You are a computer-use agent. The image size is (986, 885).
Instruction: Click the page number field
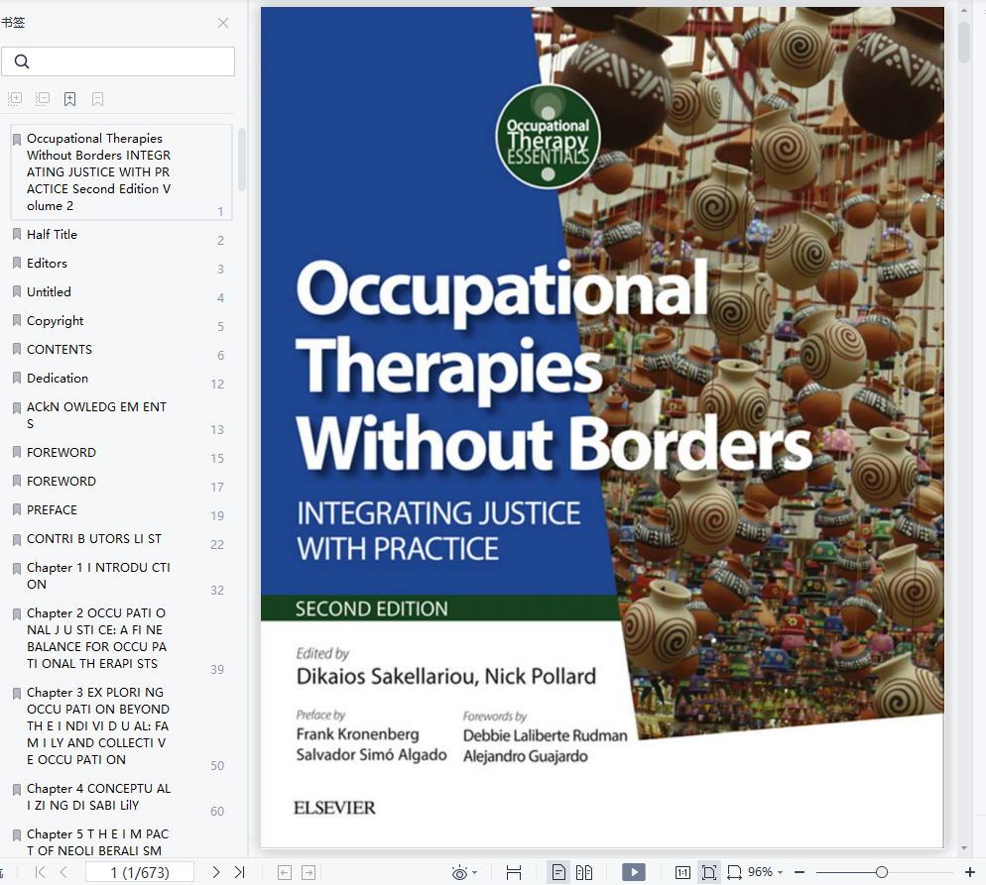pyautogui.click(x=140, y=872)
